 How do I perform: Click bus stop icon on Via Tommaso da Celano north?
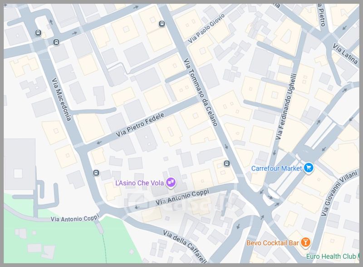(162, 24)
